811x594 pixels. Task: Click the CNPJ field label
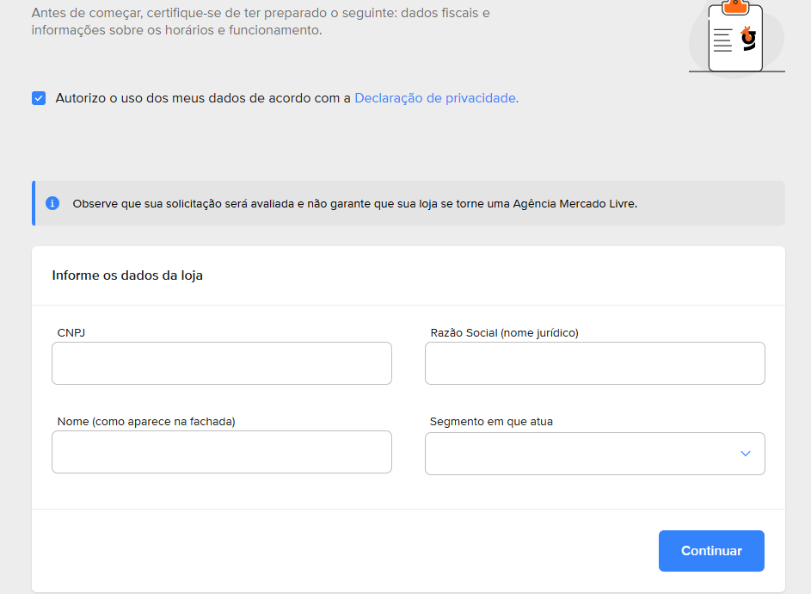[x=71, y=332]
